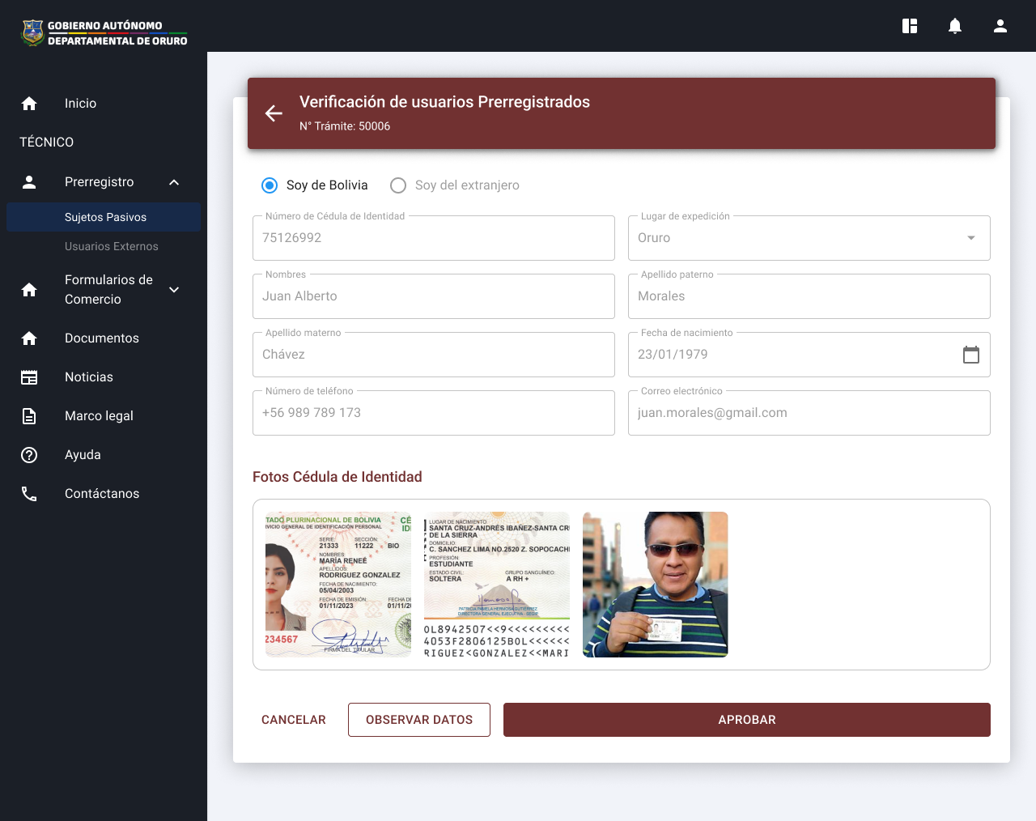
Task: Open the selfie photo holding the ID
Action: tap(655, 585)
